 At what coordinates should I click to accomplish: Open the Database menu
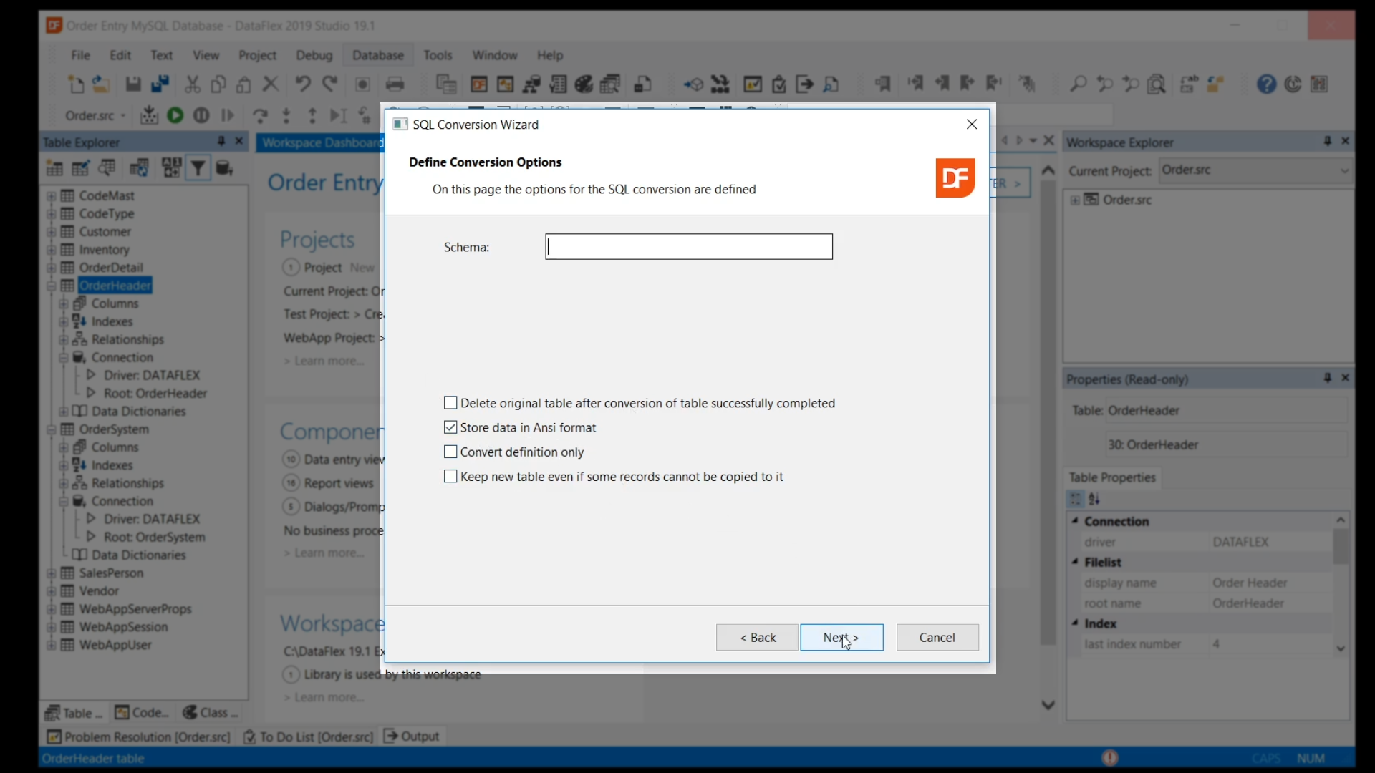(377, 55)
